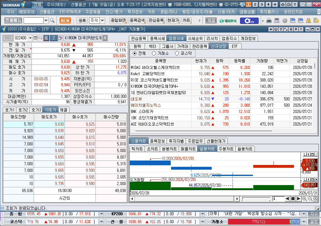
Task: Click the chart play-forward arrow button
Action: point(299,199)
